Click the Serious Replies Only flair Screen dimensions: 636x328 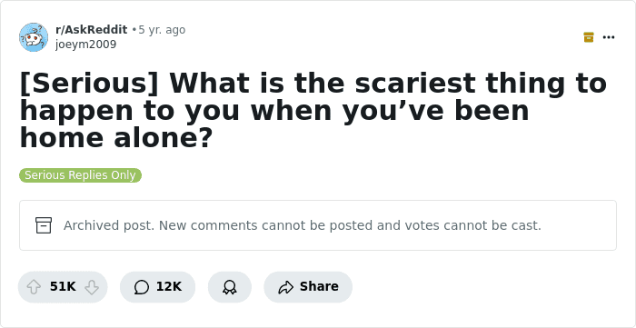80,175
